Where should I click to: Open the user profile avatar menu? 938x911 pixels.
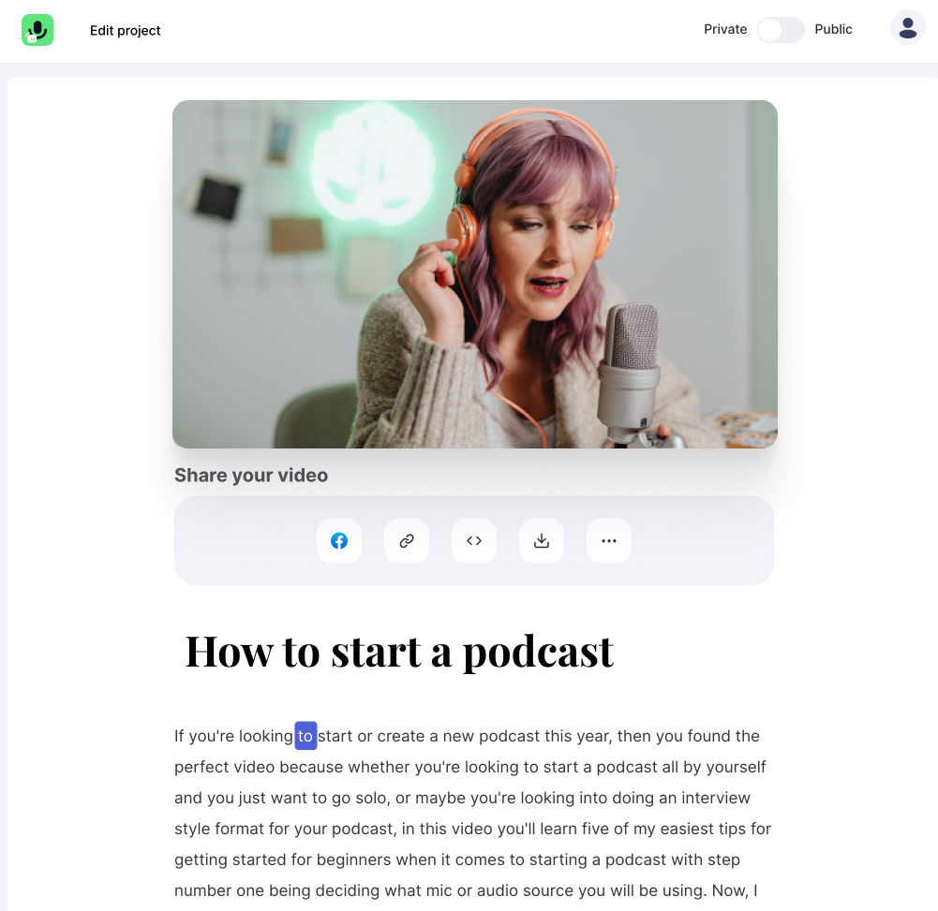click(x=907, y=28)
